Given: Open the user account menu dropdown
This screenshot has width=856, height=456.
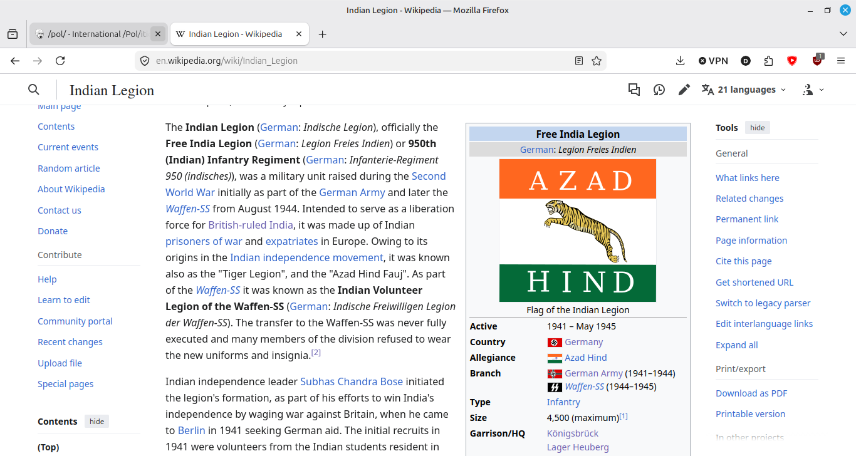Looking at the screenshot, I should tap(813, 90).
